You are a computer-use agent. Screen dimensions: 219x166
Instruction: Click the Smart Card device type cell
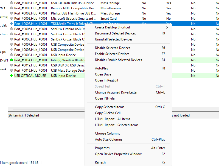click(108, 19)
